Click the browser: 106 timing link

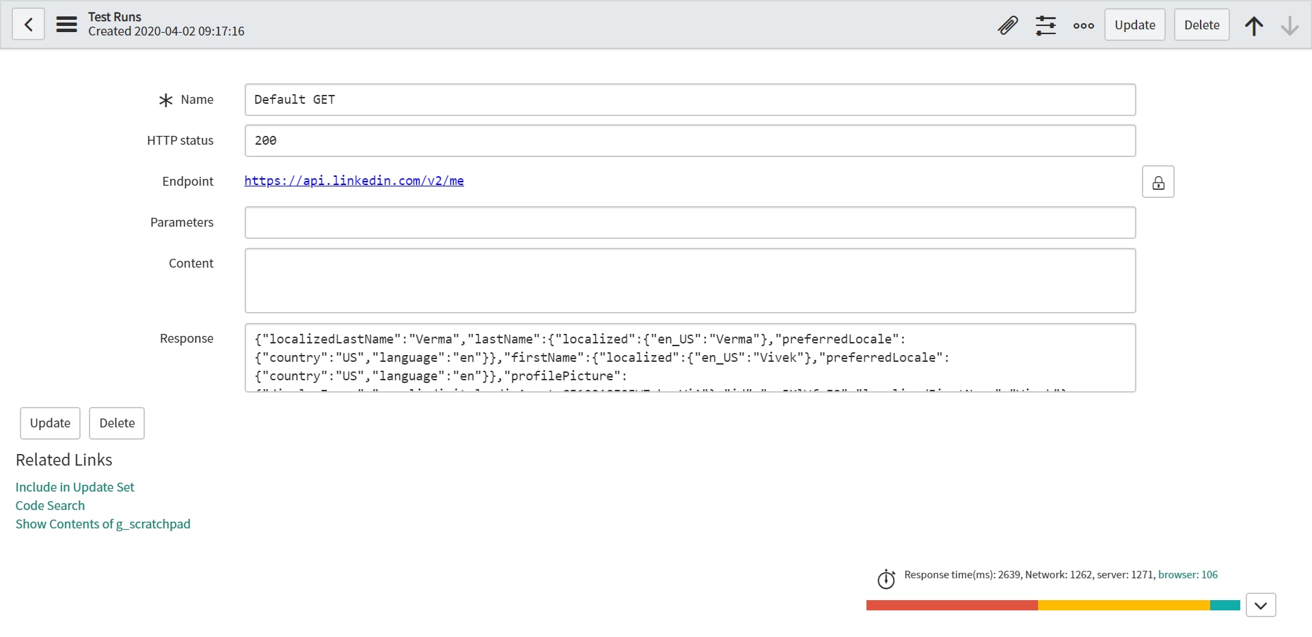click(x=1188, y=574)
